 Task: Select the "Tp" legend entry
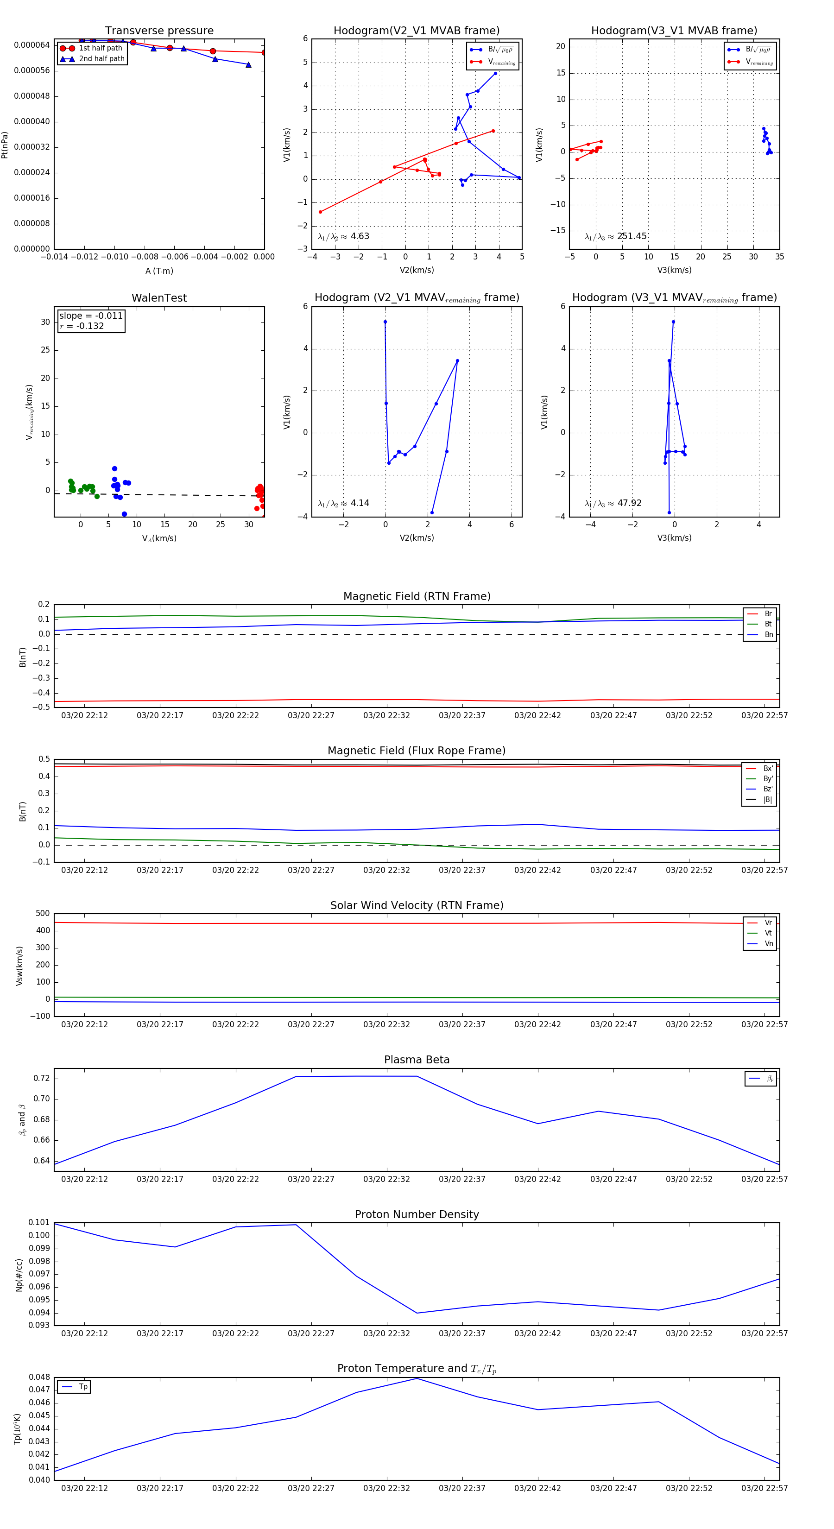point(75,1387)
